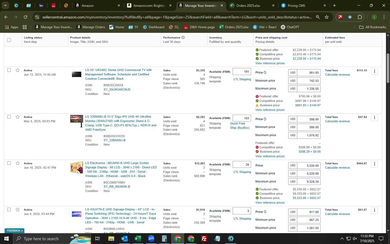Click the zoom magnifier icon in address bar
This screenshot has width=390, height=244.
318,17
